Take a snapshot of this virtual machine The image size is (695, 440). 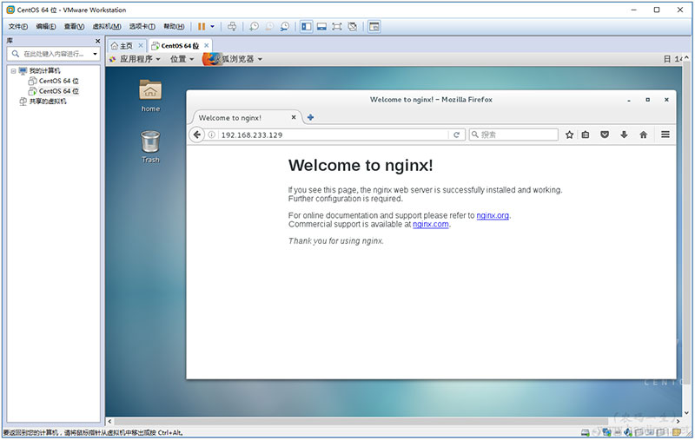point(254,27)
